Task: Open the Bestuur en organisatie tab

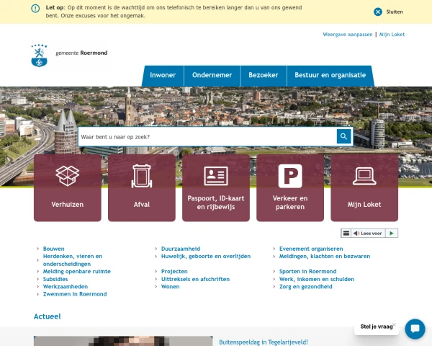Action: point(330,75)
